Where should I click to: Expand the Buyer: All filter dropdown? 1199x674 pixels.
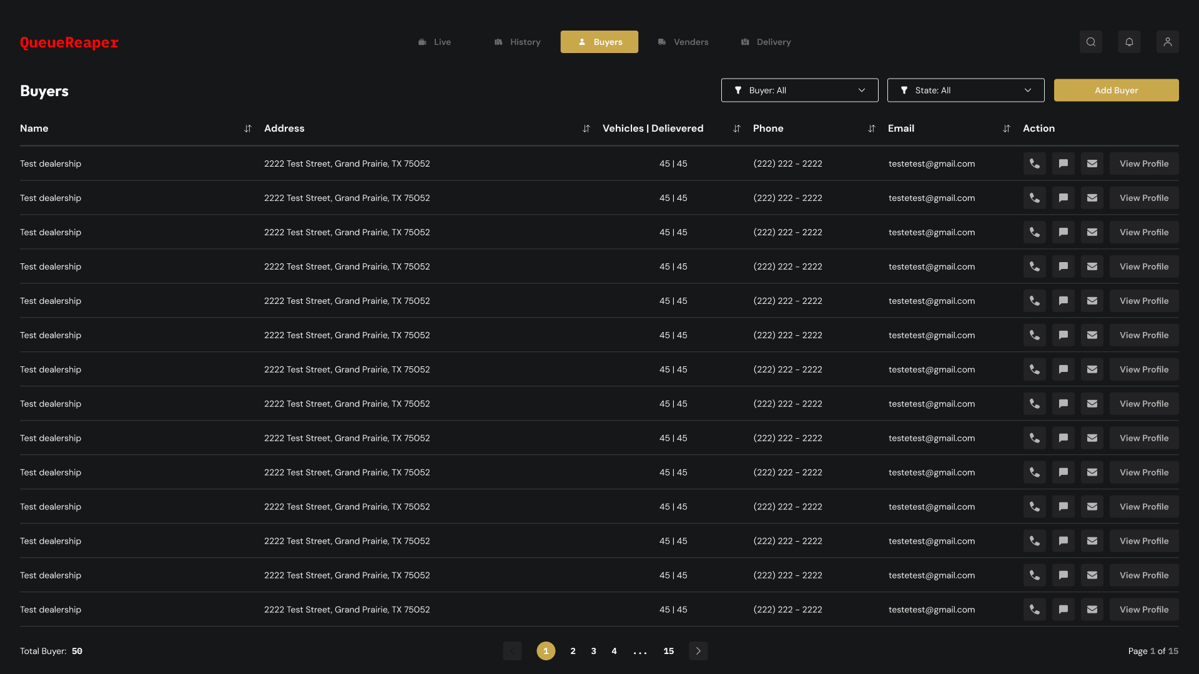(799, 90)
